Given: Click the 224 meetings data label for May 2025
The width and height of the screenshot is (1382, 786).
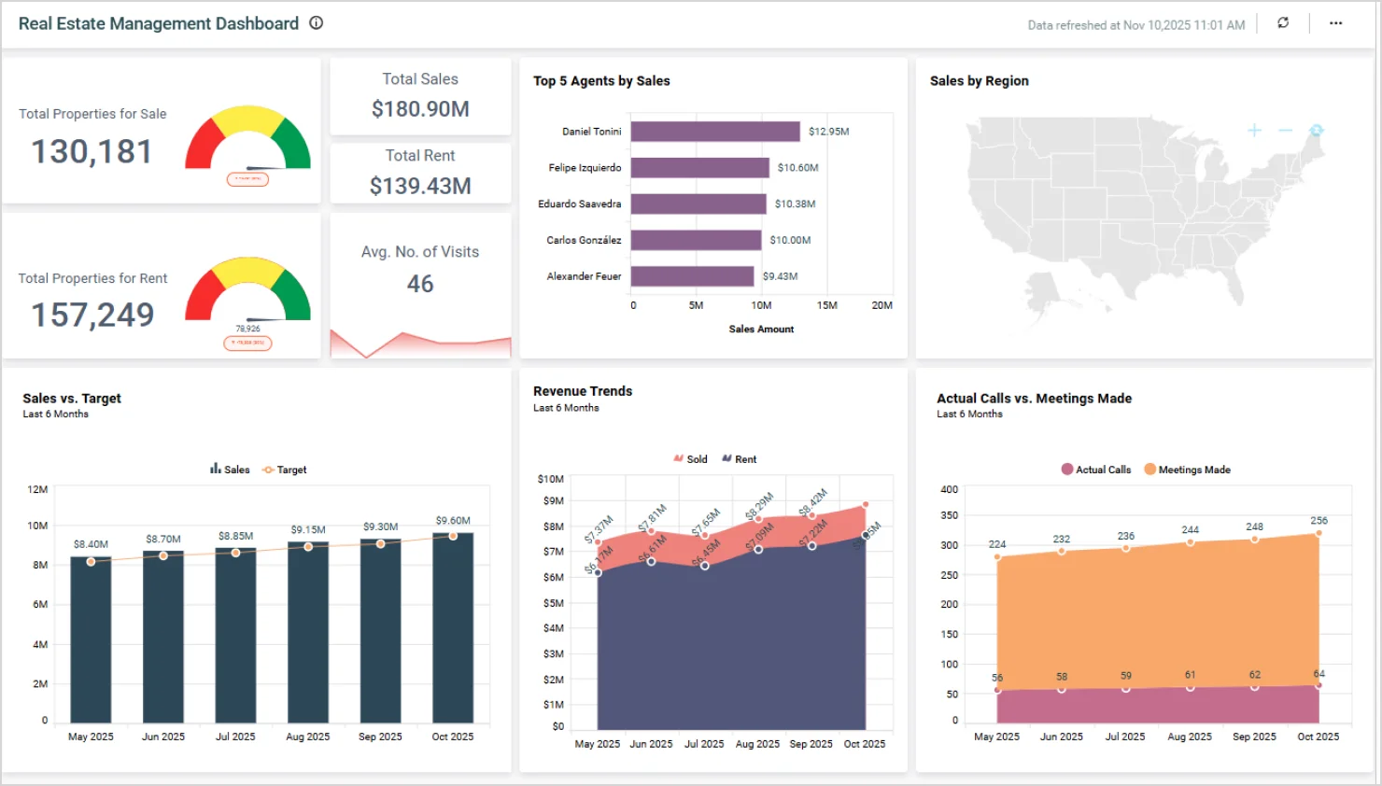Looking at the screenshot, I should coord(997,544).
